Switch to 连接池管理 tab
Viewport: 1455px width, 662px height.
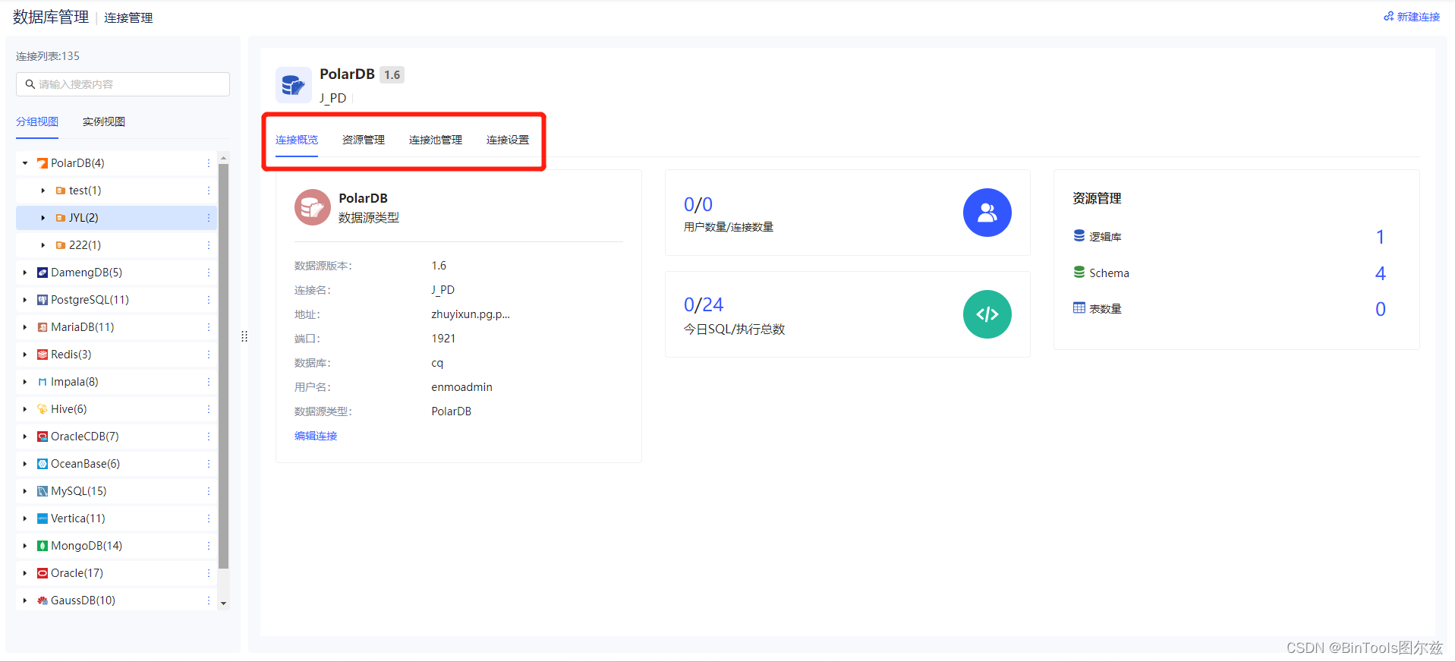(x=436, y=140)
